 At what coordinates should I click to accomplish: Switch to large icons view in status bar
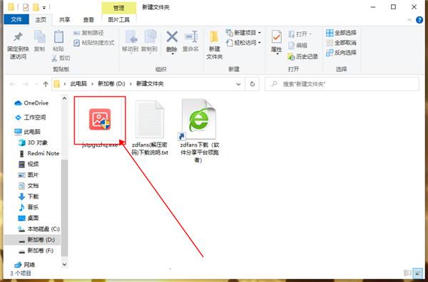point(417,273)
